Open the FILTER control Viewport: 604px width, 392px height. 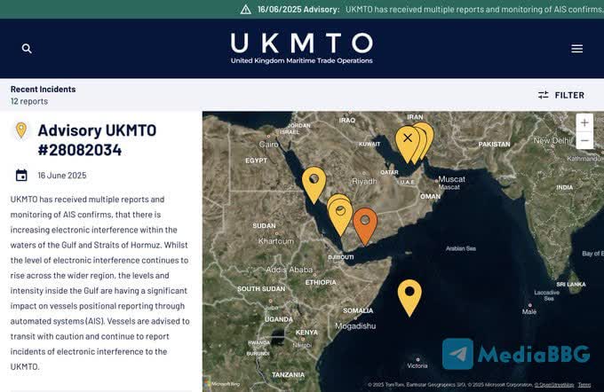tap(561, 95)
